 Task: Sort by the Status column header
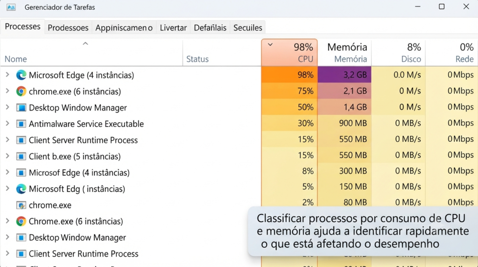tap(222, 52)
